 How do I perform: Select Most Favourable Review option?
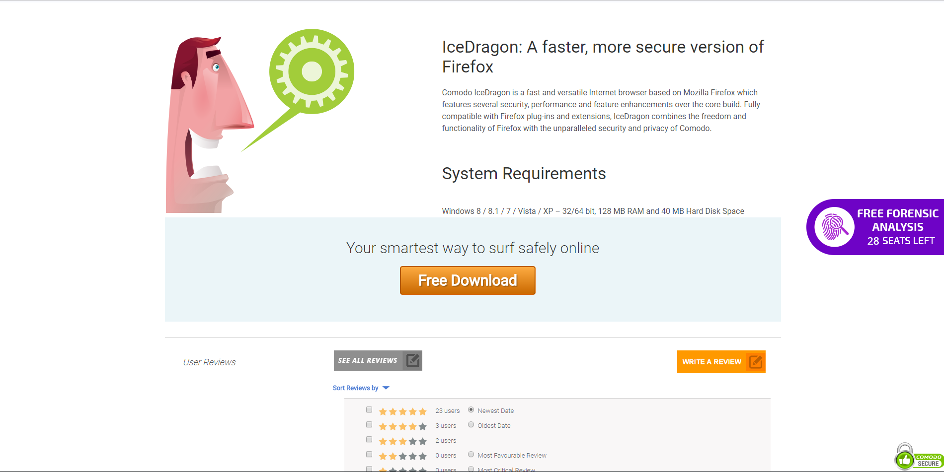click(471, 454)
